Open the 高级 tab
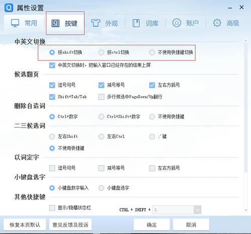Viewport: 251px width, 234px height. coord(226,23)
